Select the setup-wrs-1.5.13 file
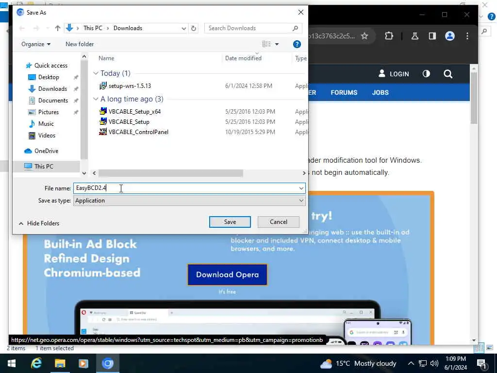The height and width of the screenshot is (373, 497). (x=130, y=86)
